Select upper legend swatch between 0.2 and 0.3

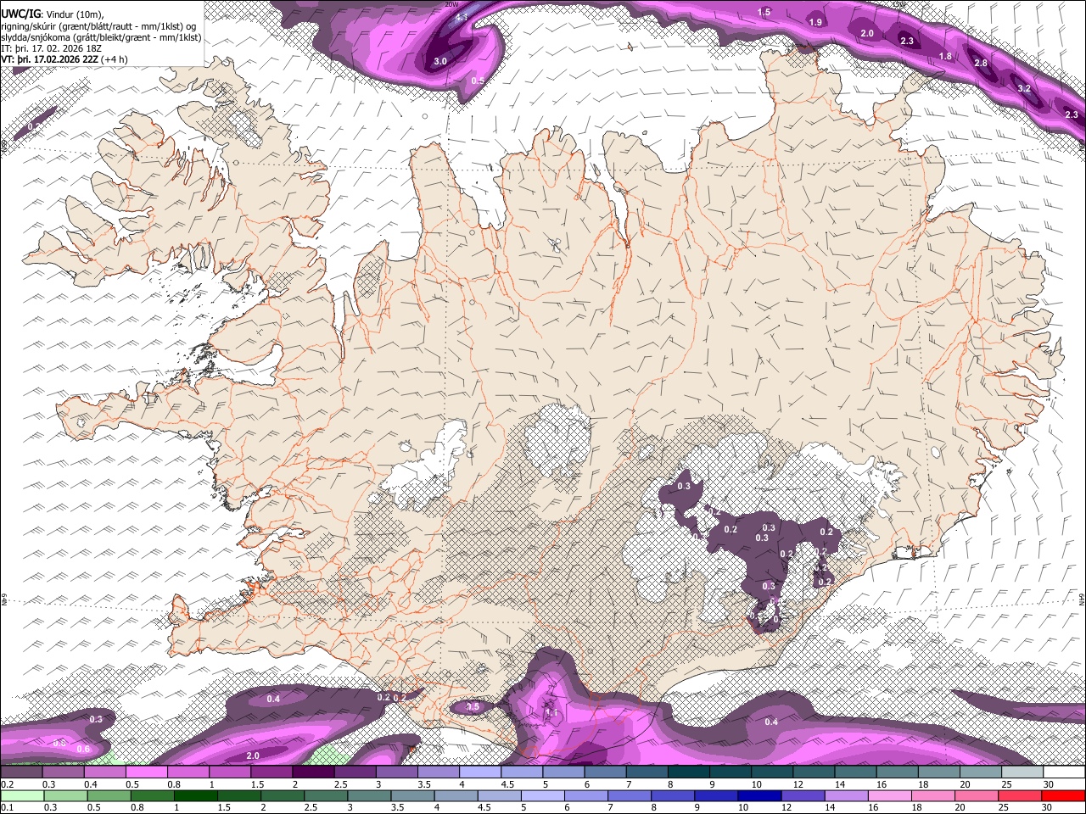tap(21, 772)
